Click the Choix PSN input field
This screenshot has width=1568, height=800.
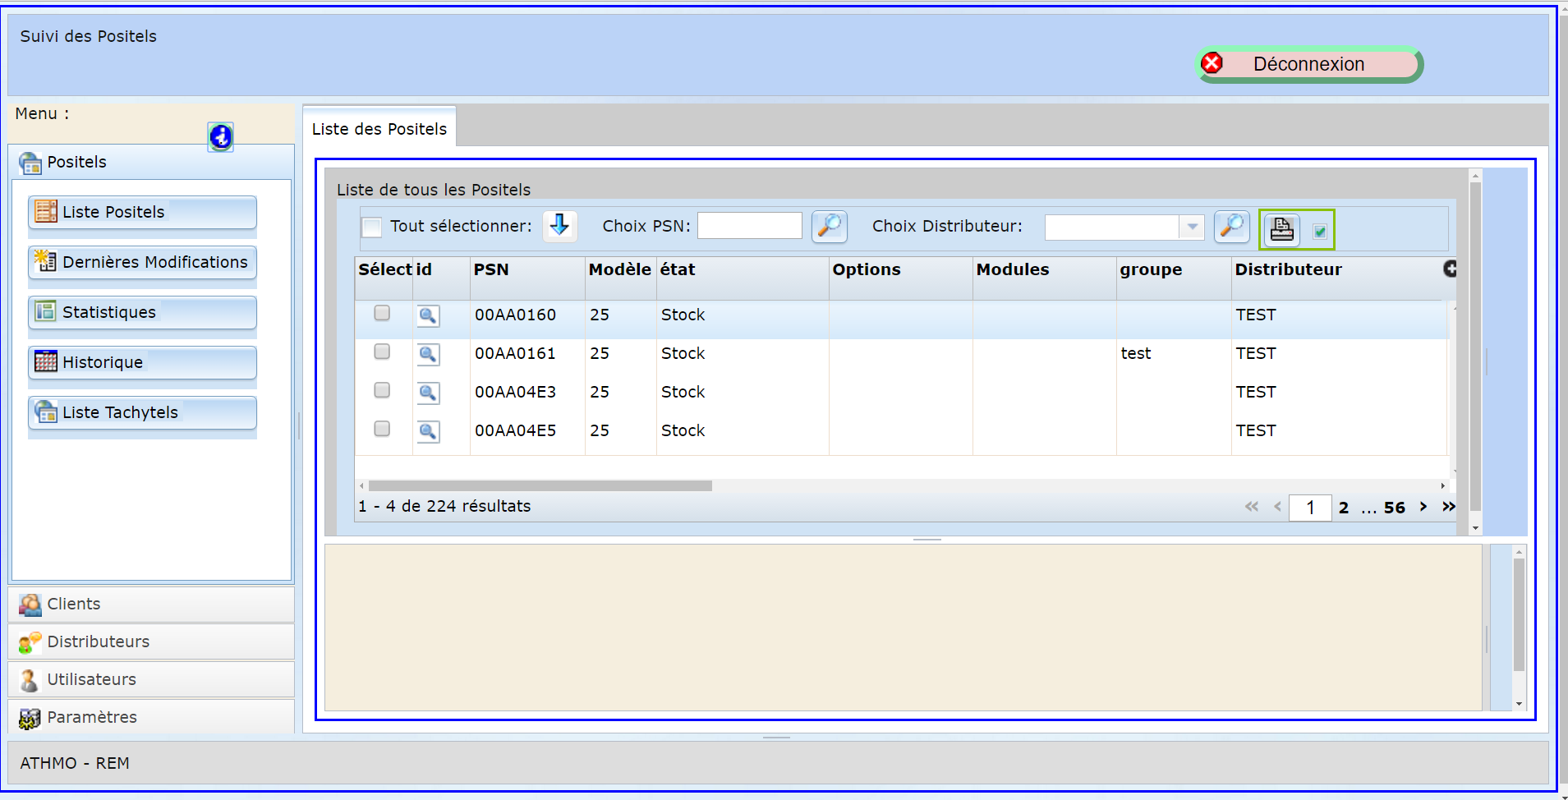[749, 226]
